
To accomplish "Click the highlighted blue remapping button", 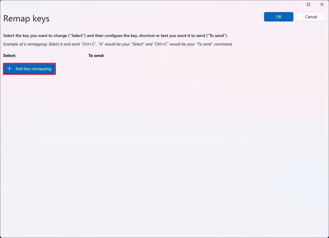I will (x=29, y=68).
